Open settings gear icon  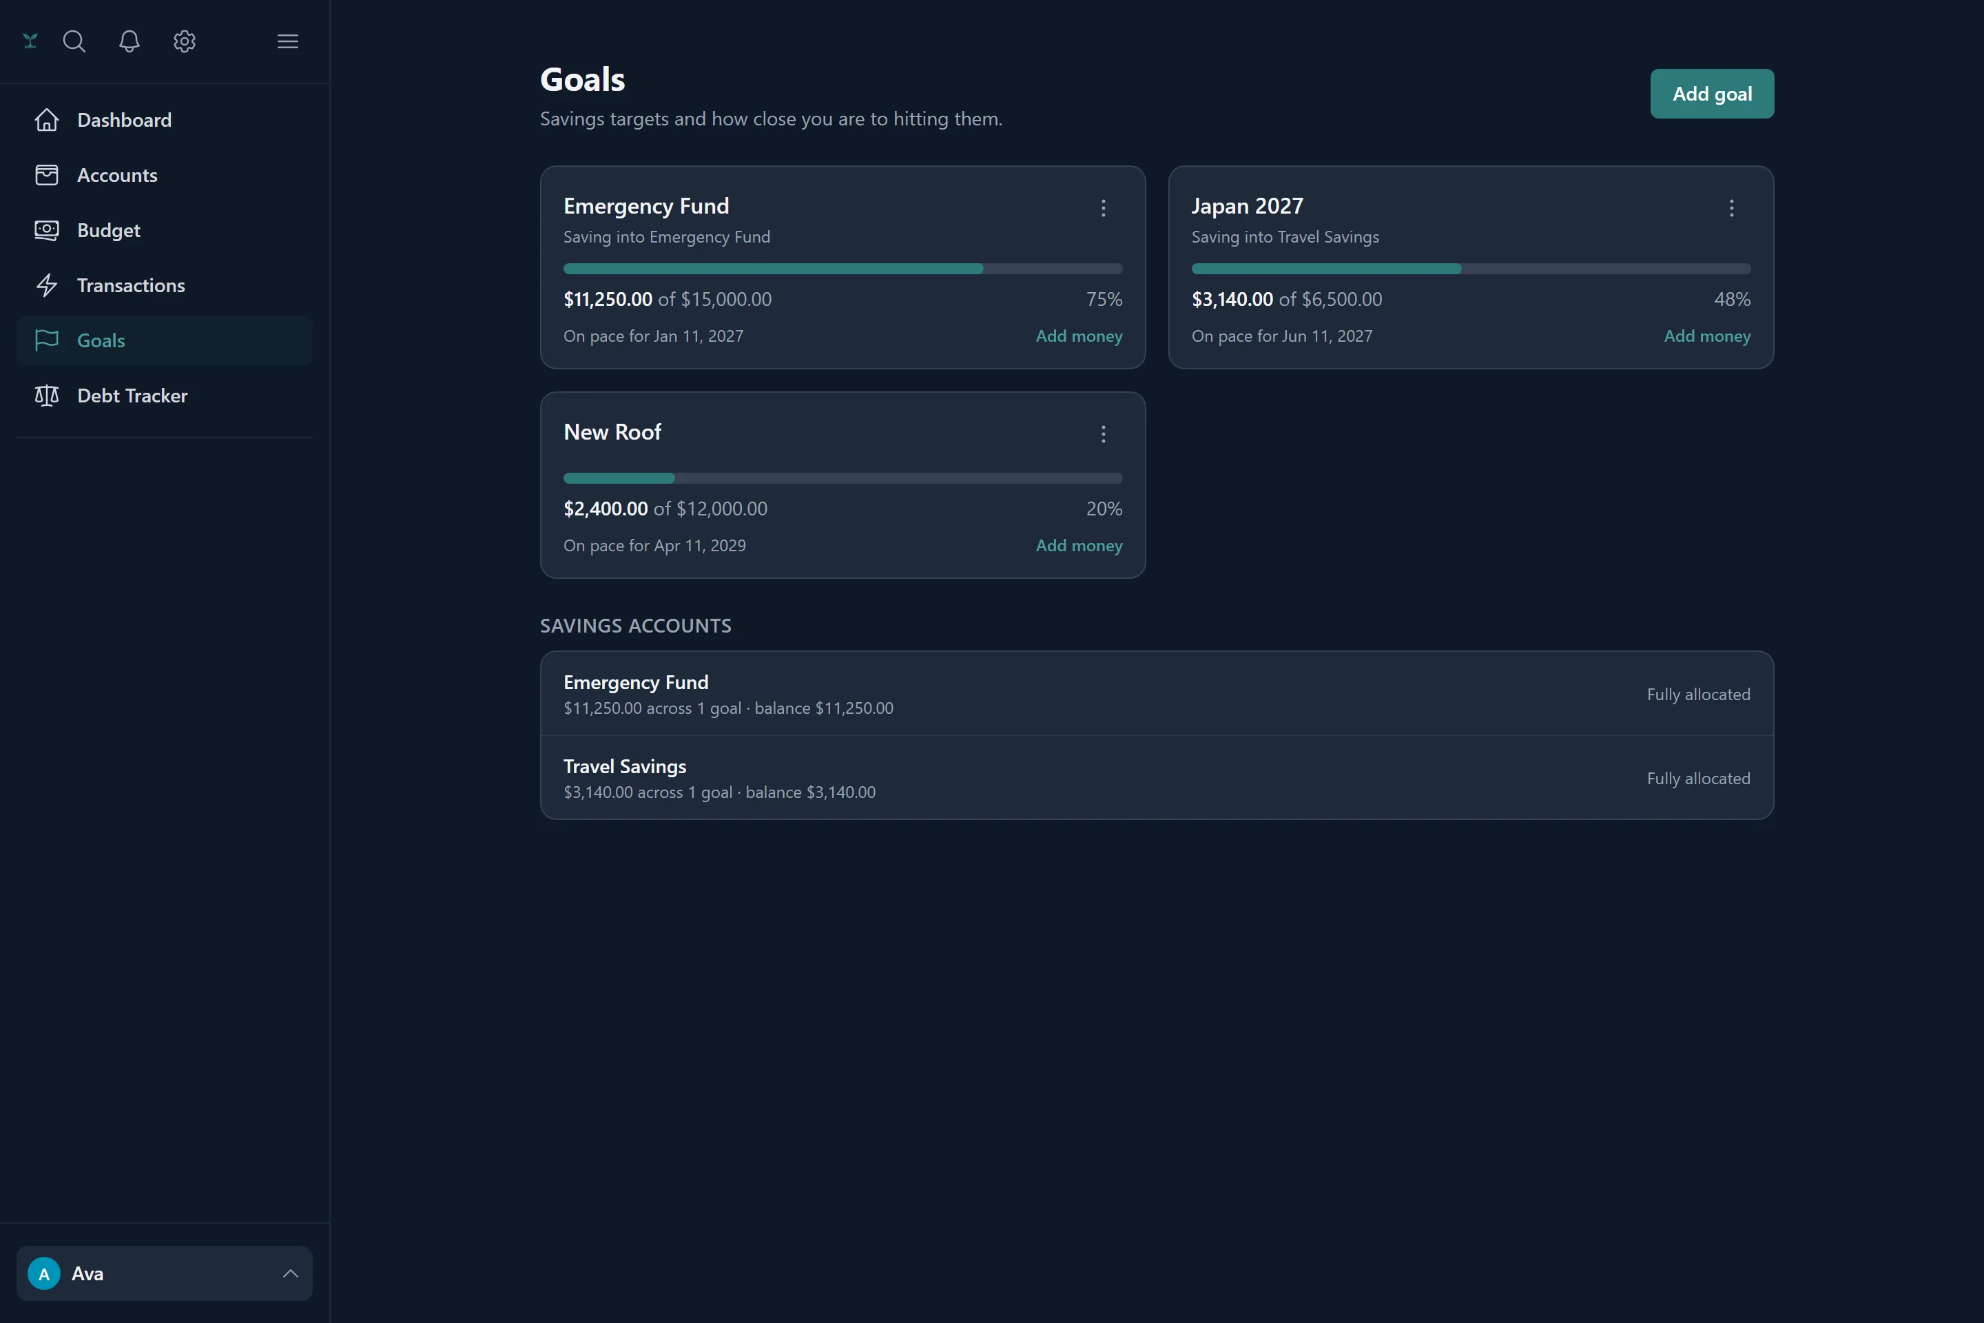coord(185,41)
